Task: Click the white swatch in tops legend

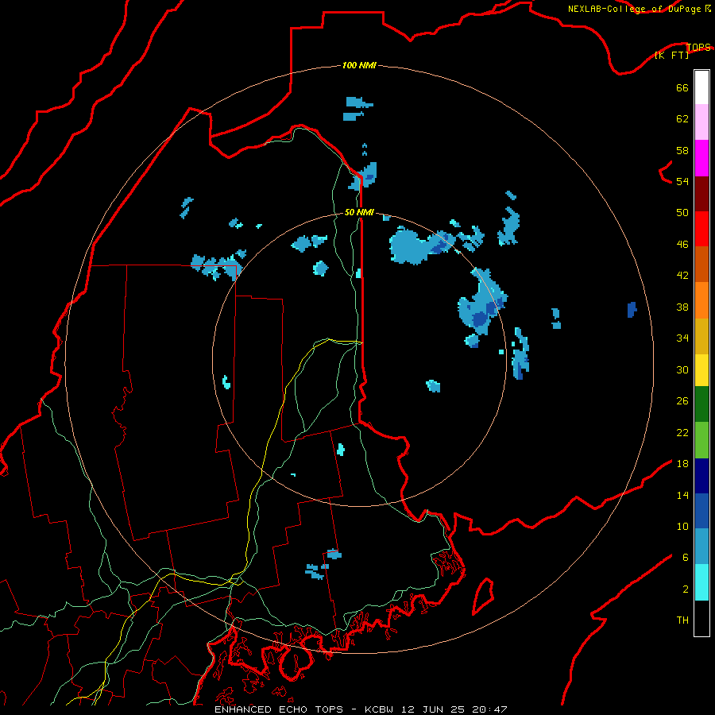Action: coord(701,87)
